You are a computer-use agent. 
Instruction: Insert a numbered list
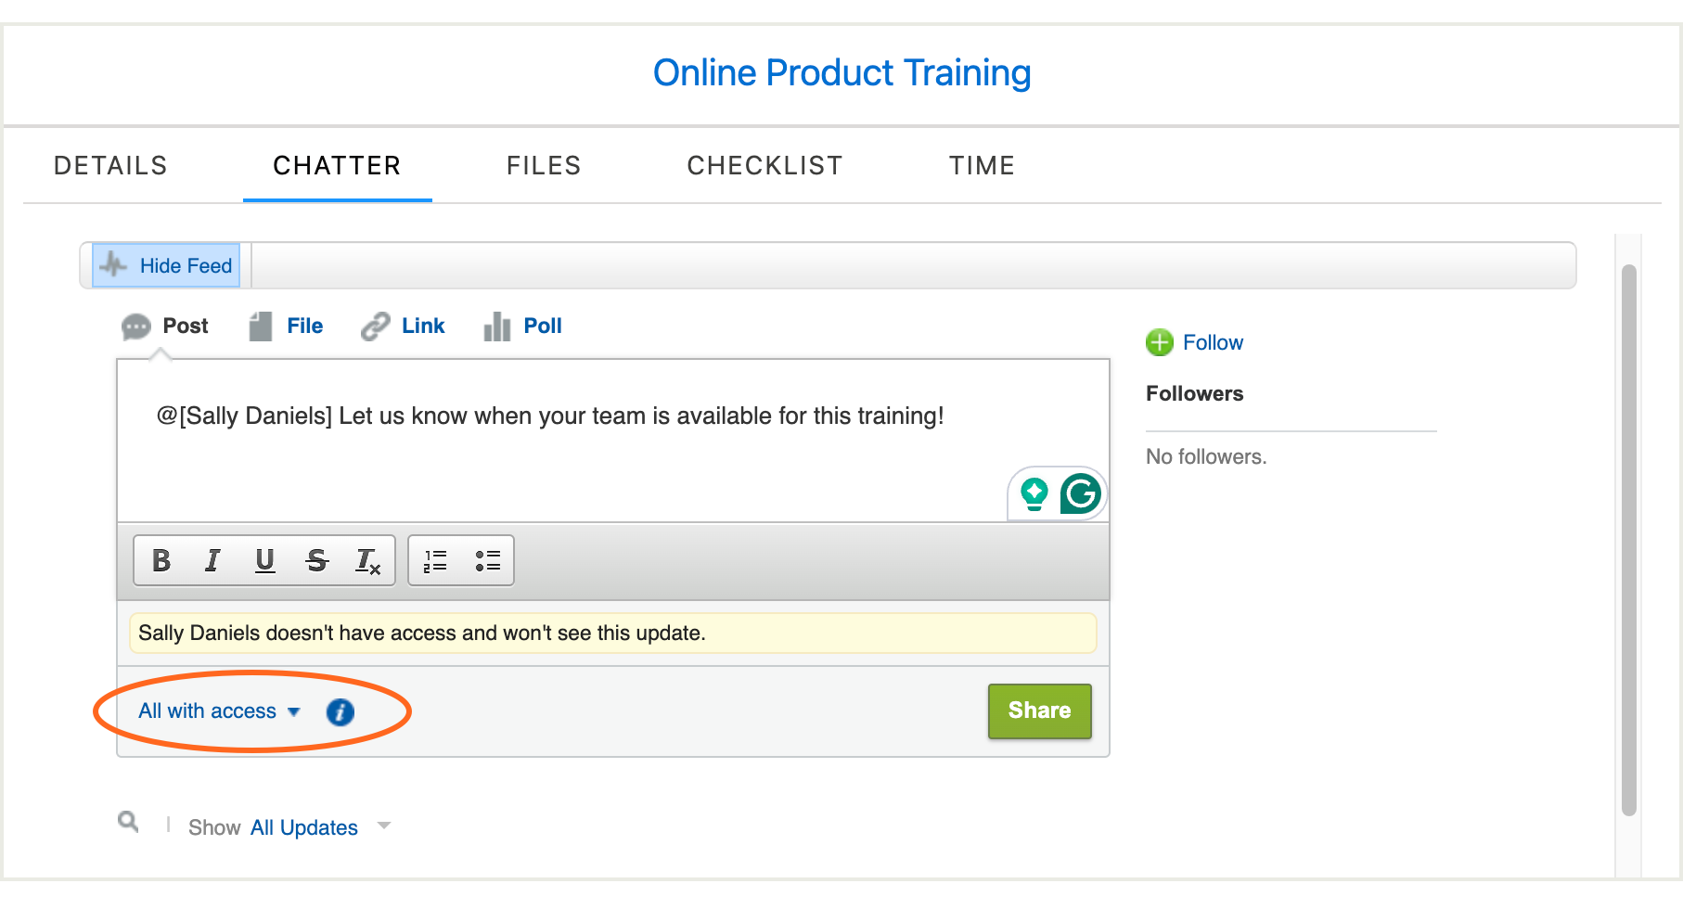(x=434, y=560)
